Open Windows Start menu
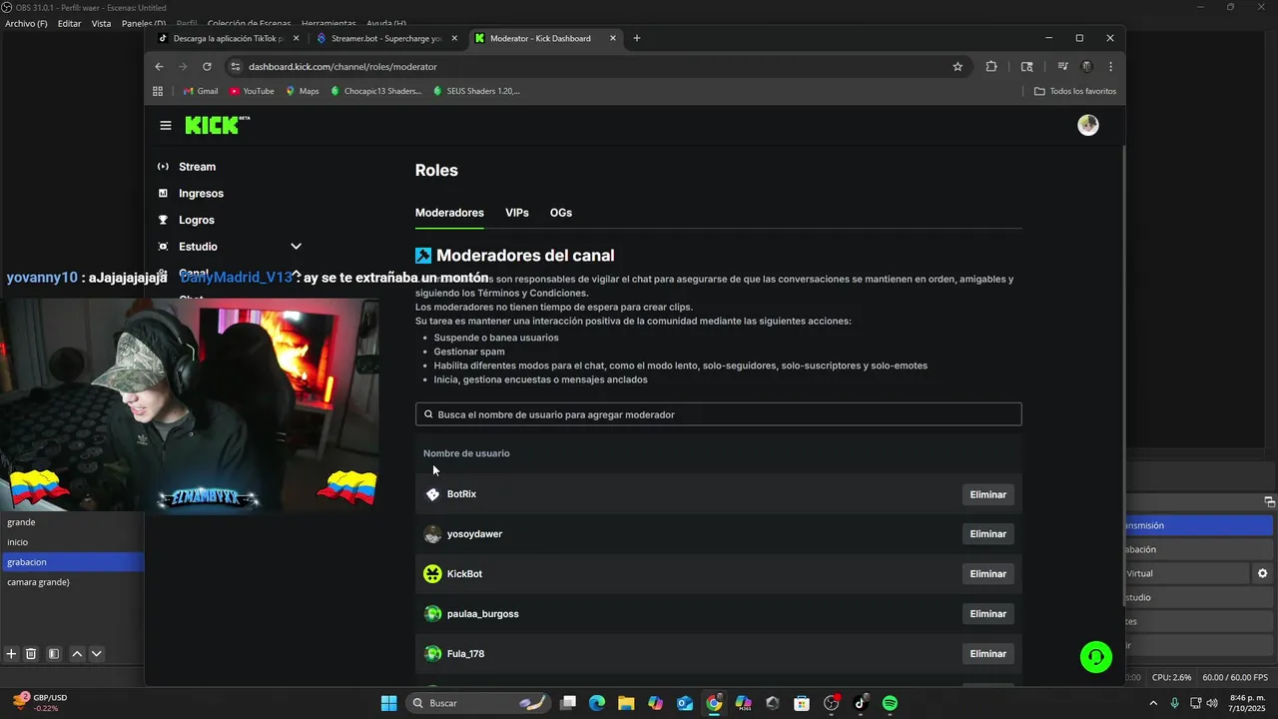1278x719 pixels. point(388,703)
